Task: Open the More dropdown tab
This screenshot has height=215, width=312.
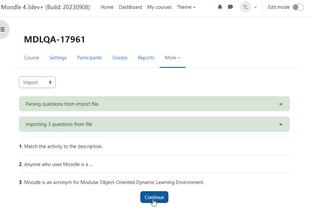Action: 173,58
